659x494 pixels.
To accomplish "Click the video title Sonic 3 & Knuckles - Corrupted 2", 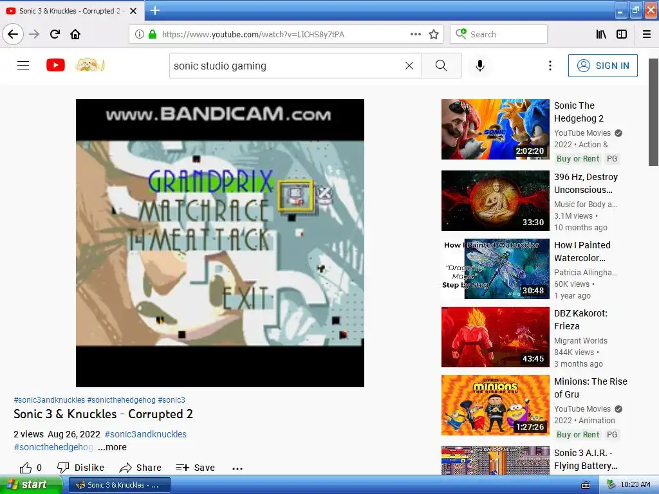I will click(103, 414).
